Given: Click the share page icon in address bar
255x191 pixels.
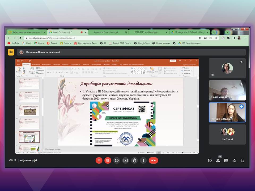Looking at the screenshot, I should tap(211, 38).
